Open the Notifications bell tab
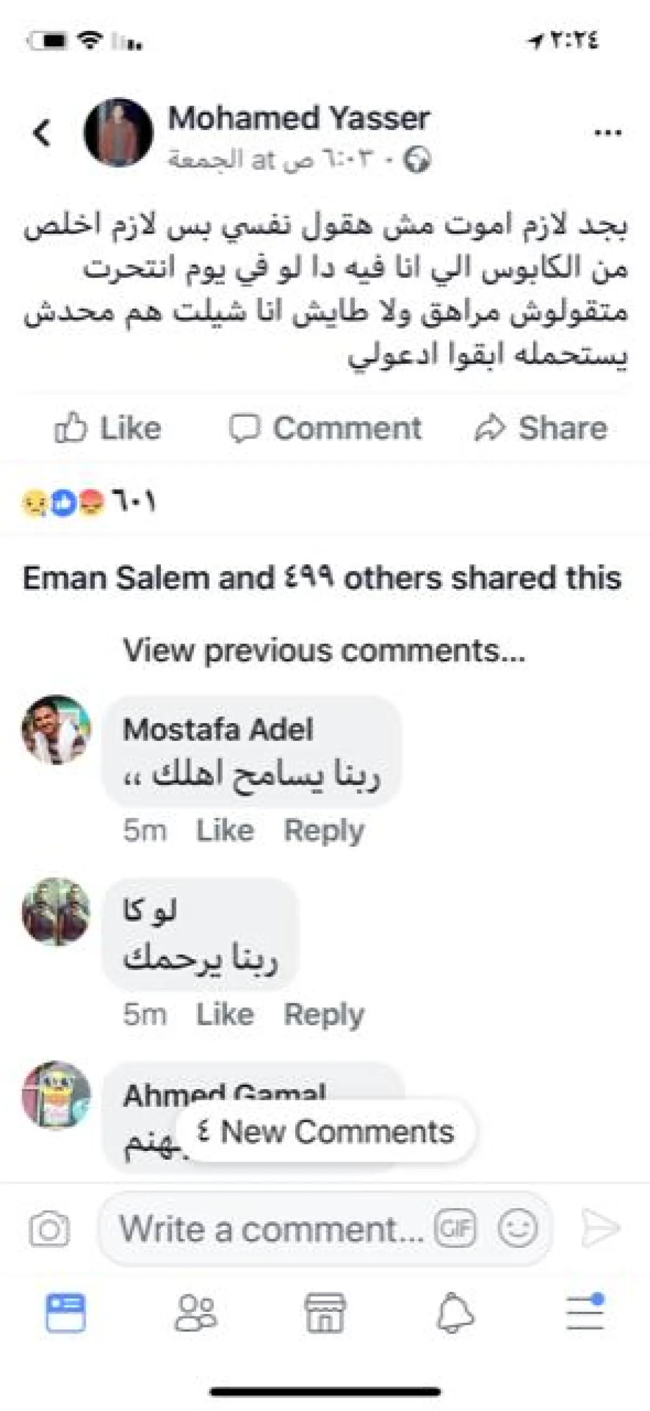Image resolution: width=650 pixels, height=1411 pixels. click(455, 1313)
